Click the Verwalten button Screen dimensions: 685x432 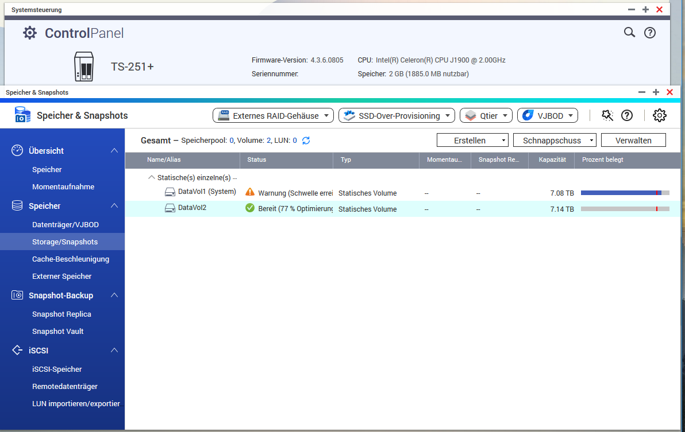pyautogui.click(x=633, y=141)
